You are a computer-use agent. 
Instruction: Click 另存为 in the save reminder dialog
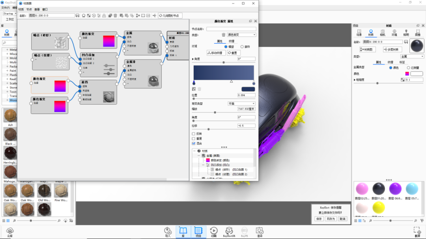[331, 219]
